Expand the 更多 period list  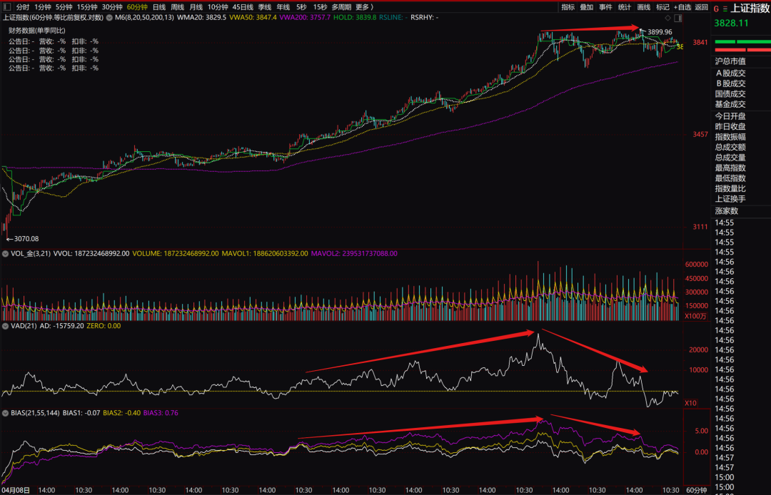pos(364,7)
